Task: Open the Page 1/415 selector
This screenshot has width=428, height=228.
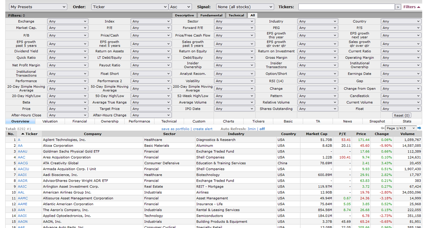Action: point(401,128)
